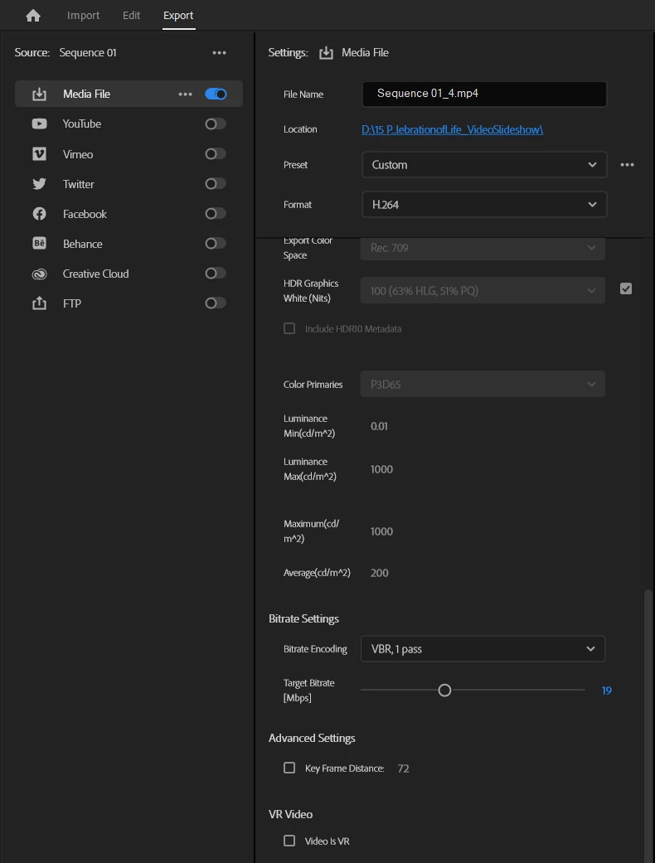
Task: Expand the Format H.264 dropdown
Action: (x=484, y=204)
